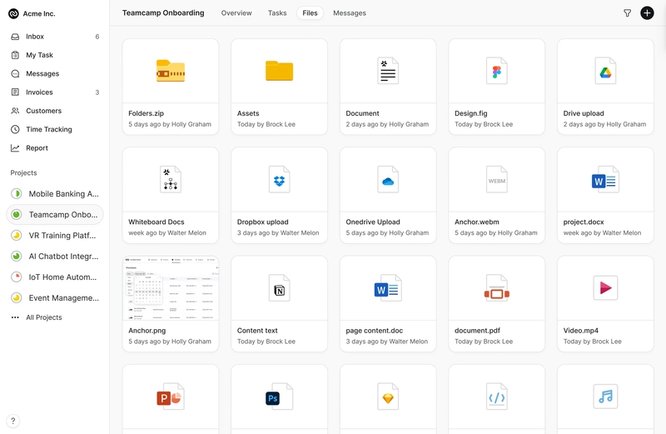
Task: Open the Assets folder
Action: [279, 86]
